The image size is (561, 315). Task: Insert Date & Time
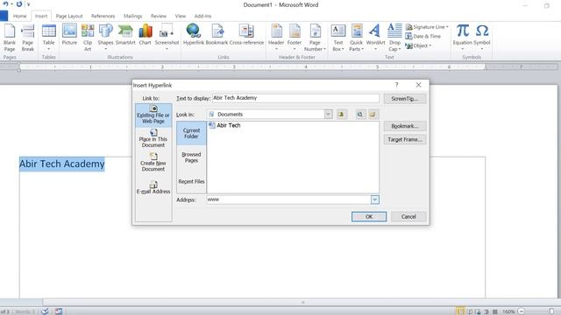pos(423,37)
